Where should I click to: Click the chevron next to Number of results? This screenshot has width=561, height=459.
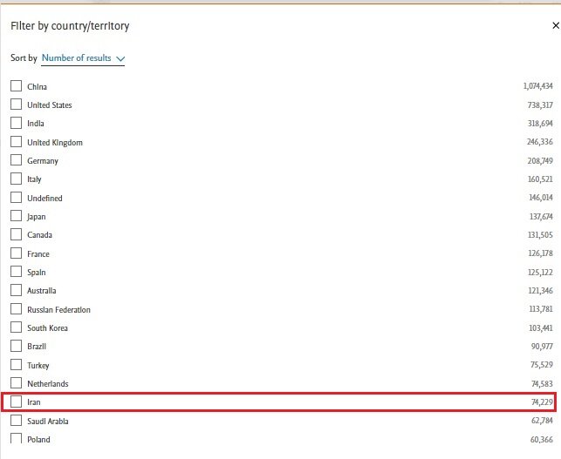point(120,59)
